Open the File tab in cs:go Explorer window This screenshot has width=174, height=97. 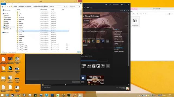pos(3,4)
